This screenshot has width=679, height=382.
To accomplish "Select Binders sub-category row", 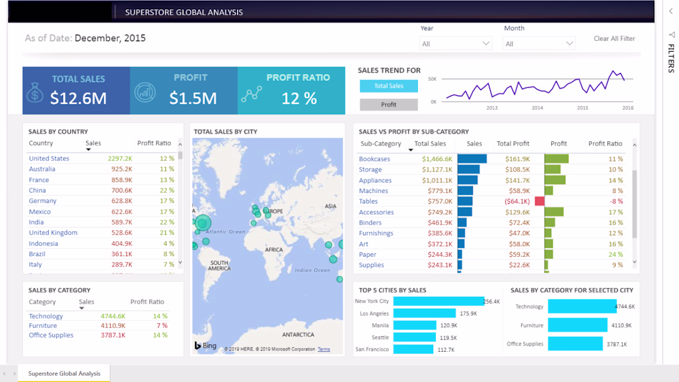I will pos(491,223).
